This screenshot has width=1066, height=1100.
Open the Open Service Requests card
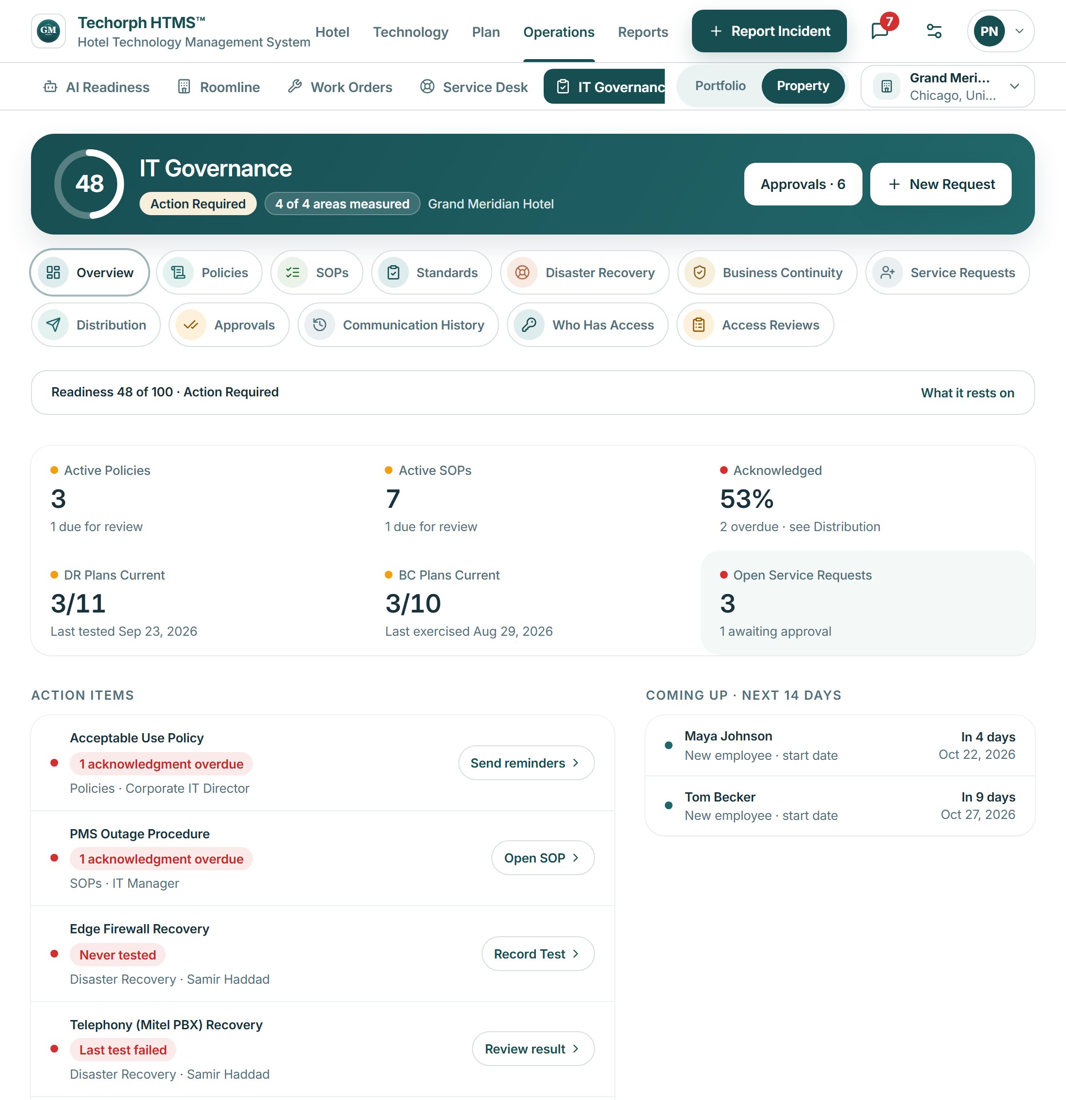tap(867, 603)
